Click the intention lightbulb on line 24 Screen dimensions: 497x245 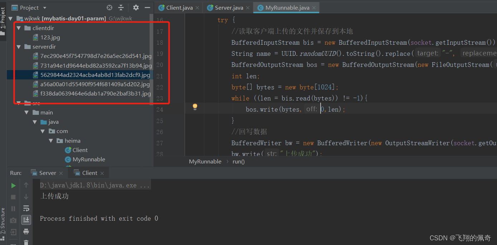tap(195, 107)
